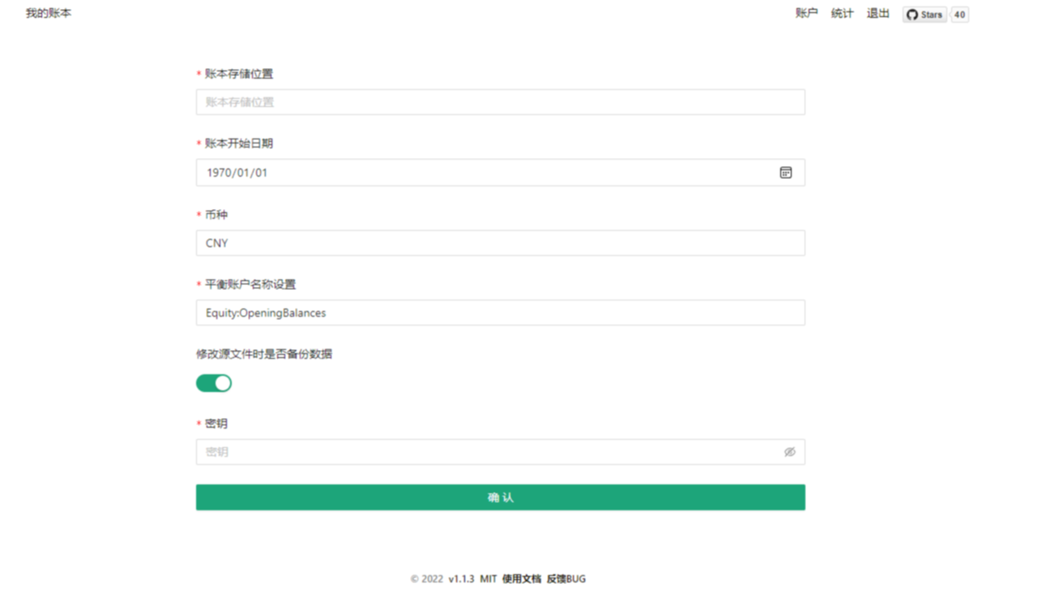1059x601 pixels.
Task: Click the 密钥 field label
Action: [x=216, y=424]
